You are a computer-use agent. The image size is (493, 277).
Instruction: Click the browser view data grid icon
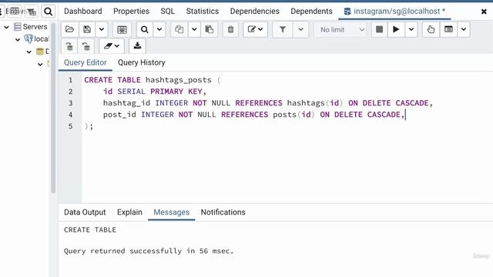click(14, 12)
